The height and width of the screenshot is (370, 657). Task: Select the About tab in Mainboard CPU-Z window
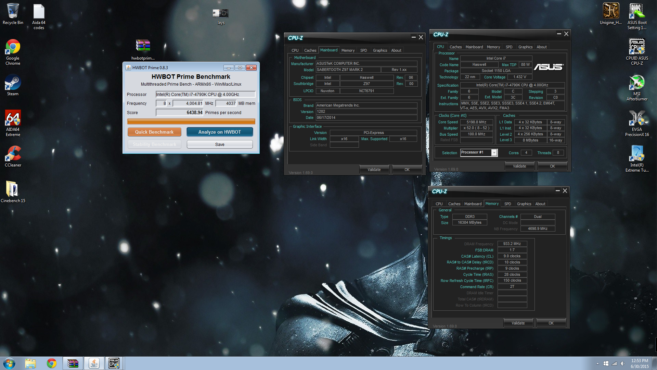coord(396,50)
